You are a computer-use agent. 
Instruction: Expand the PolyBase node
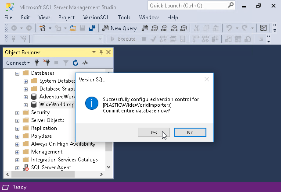point(18,136)
